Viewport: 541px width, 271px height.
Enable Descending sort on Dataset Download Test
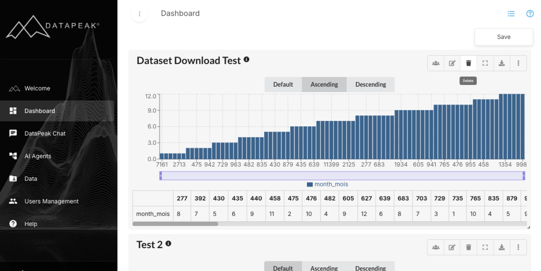(x=371, y=84)
